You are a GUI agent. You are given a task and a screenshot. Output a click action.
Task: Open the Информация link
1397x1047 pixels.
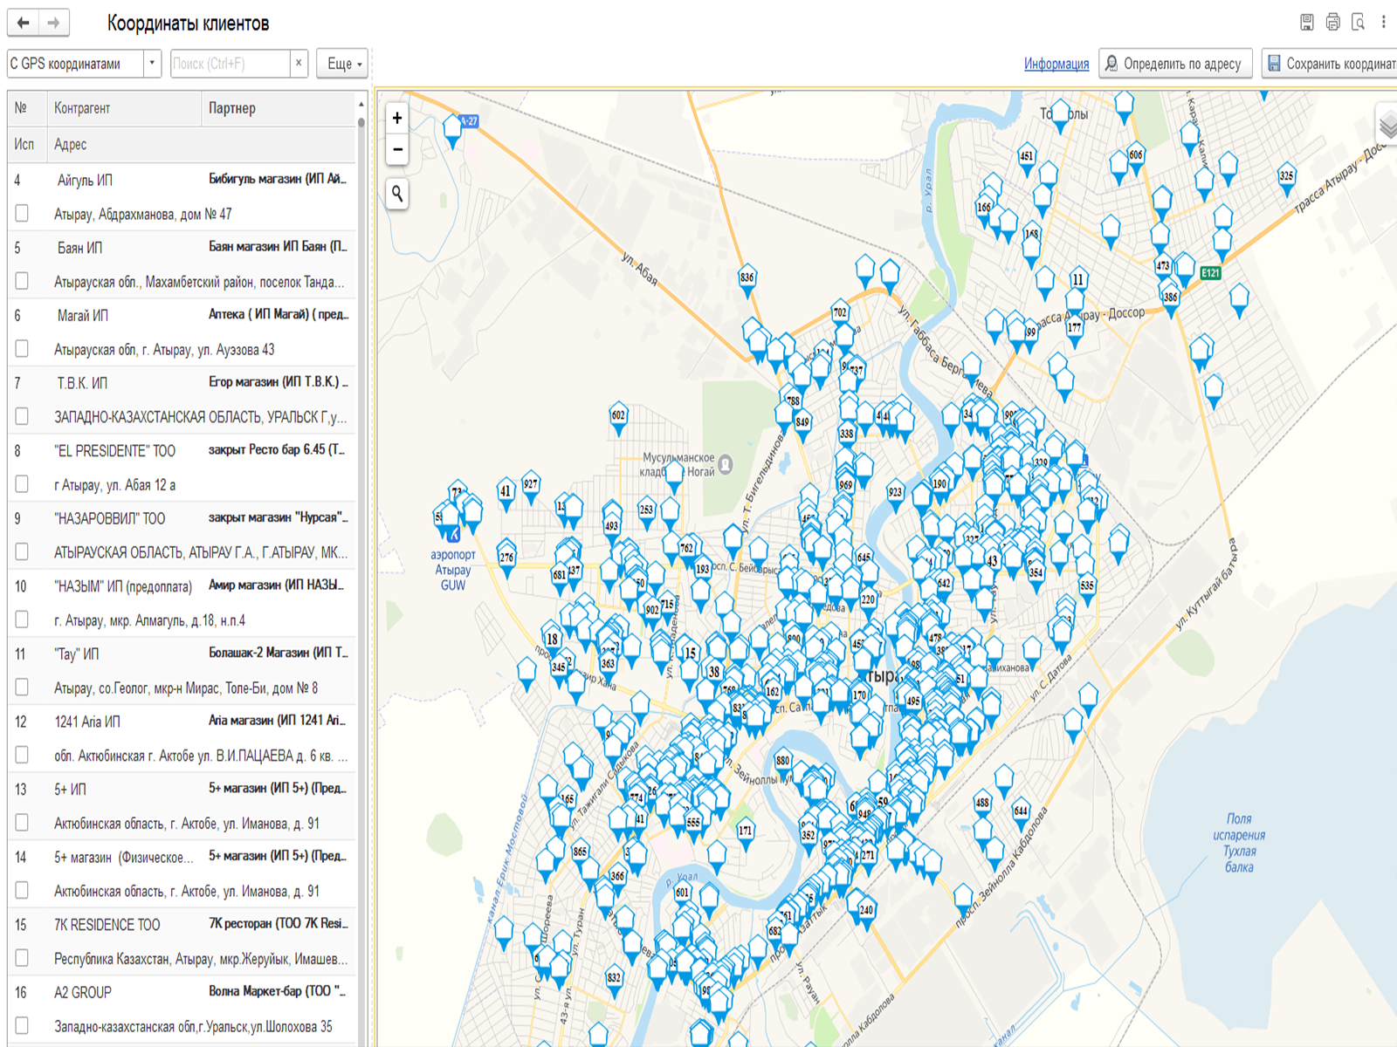pyautogui.click(x=1056, y=64)
